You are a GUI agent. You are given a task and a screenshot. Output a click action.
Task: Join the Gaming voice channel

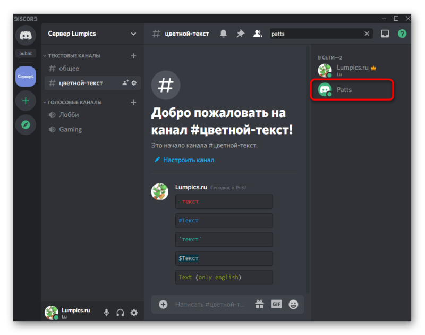92,129
